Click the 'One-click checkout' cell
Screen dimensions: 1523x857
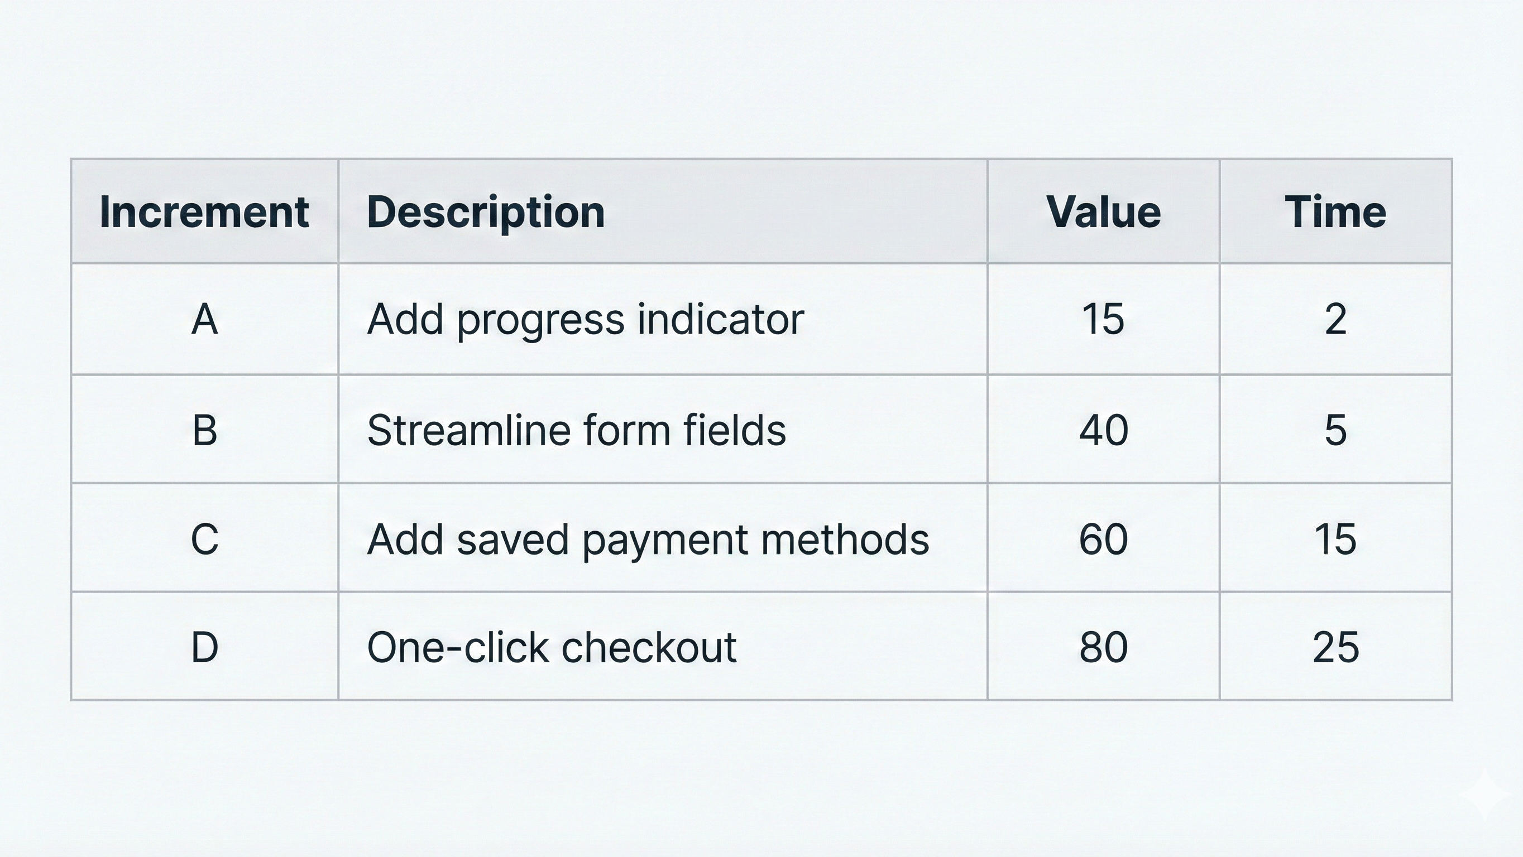pos(552,647)
